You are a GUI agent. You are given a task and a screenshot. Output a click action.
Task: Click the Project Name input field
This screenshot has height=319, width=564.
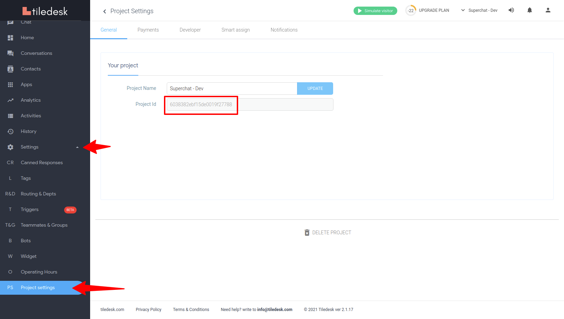click(x=232, y=89)
